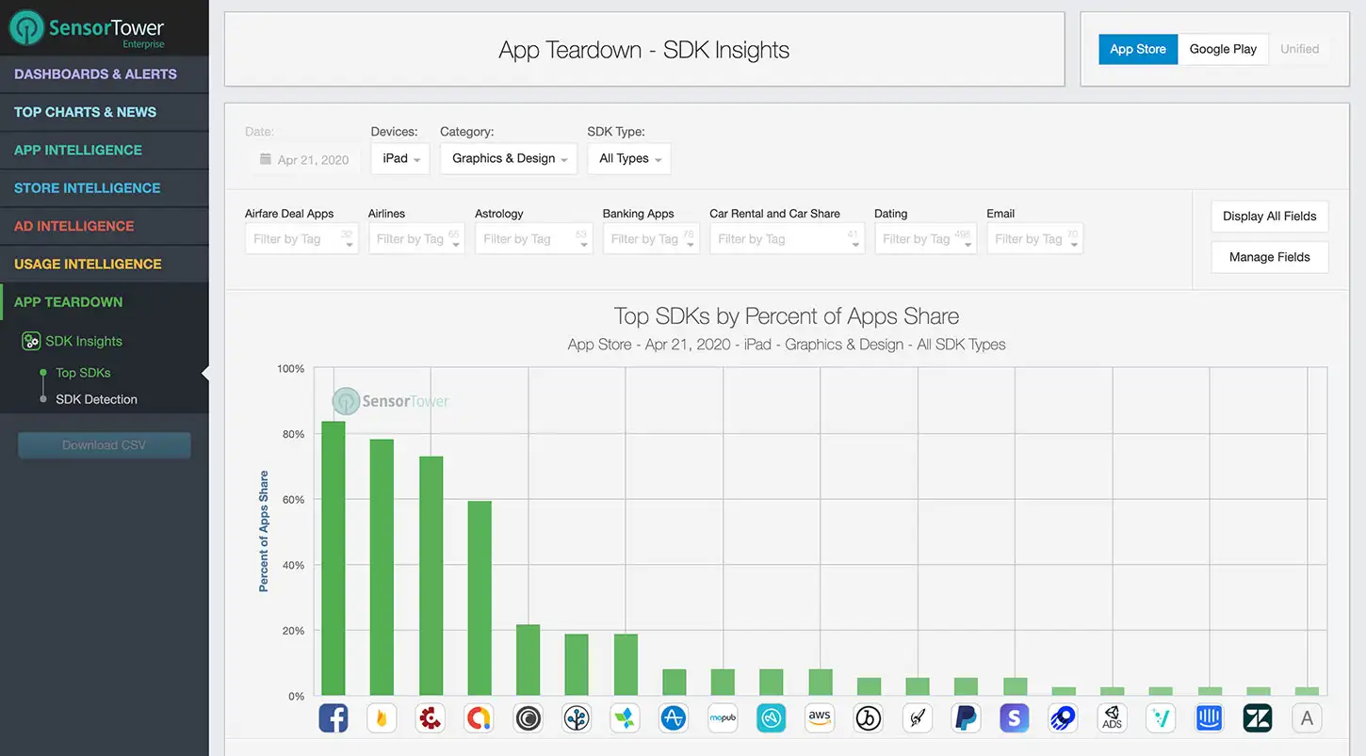Viewport: 1366px width, 756px height.
Task: Open Usage Intelligence menu
Action: [105, 265]
